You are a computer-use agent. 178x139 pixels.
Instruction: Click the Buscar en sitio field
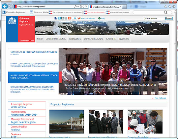(155, 18)
